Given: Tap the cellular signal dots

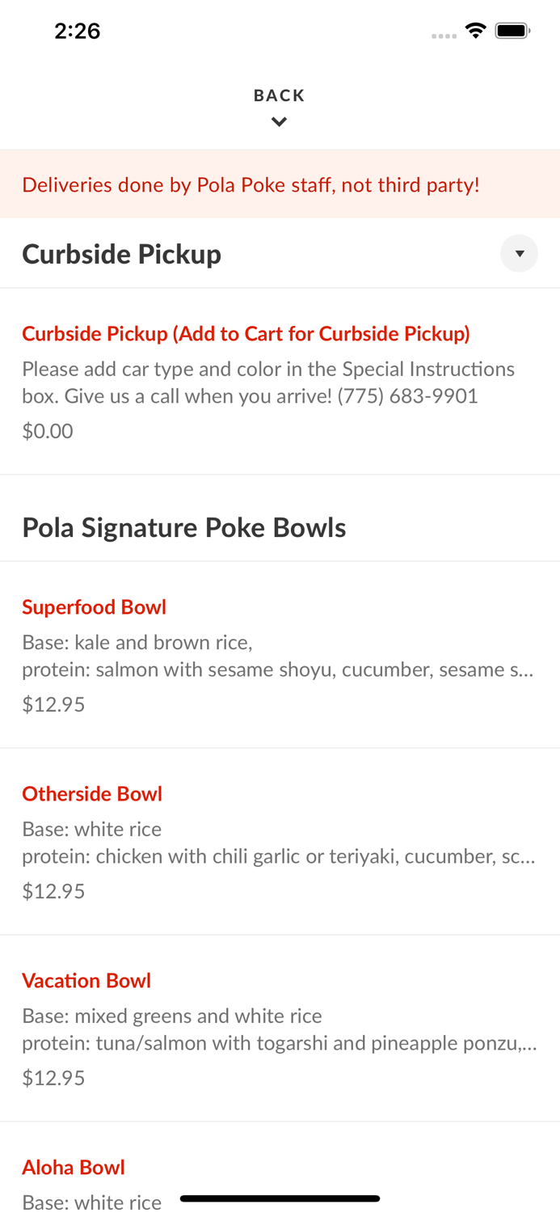Looking at the screenshot, I should point(444,35).
